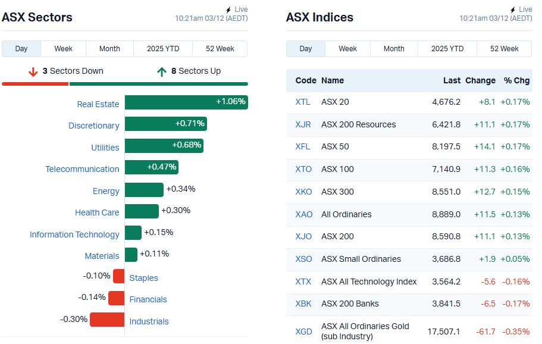Click the ASX Sectors heading

click(x=37, y=17)
